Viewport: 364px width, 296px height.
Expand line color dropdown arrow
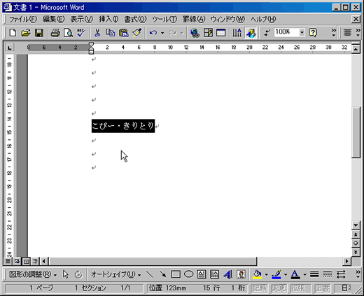tap(286, 274)
